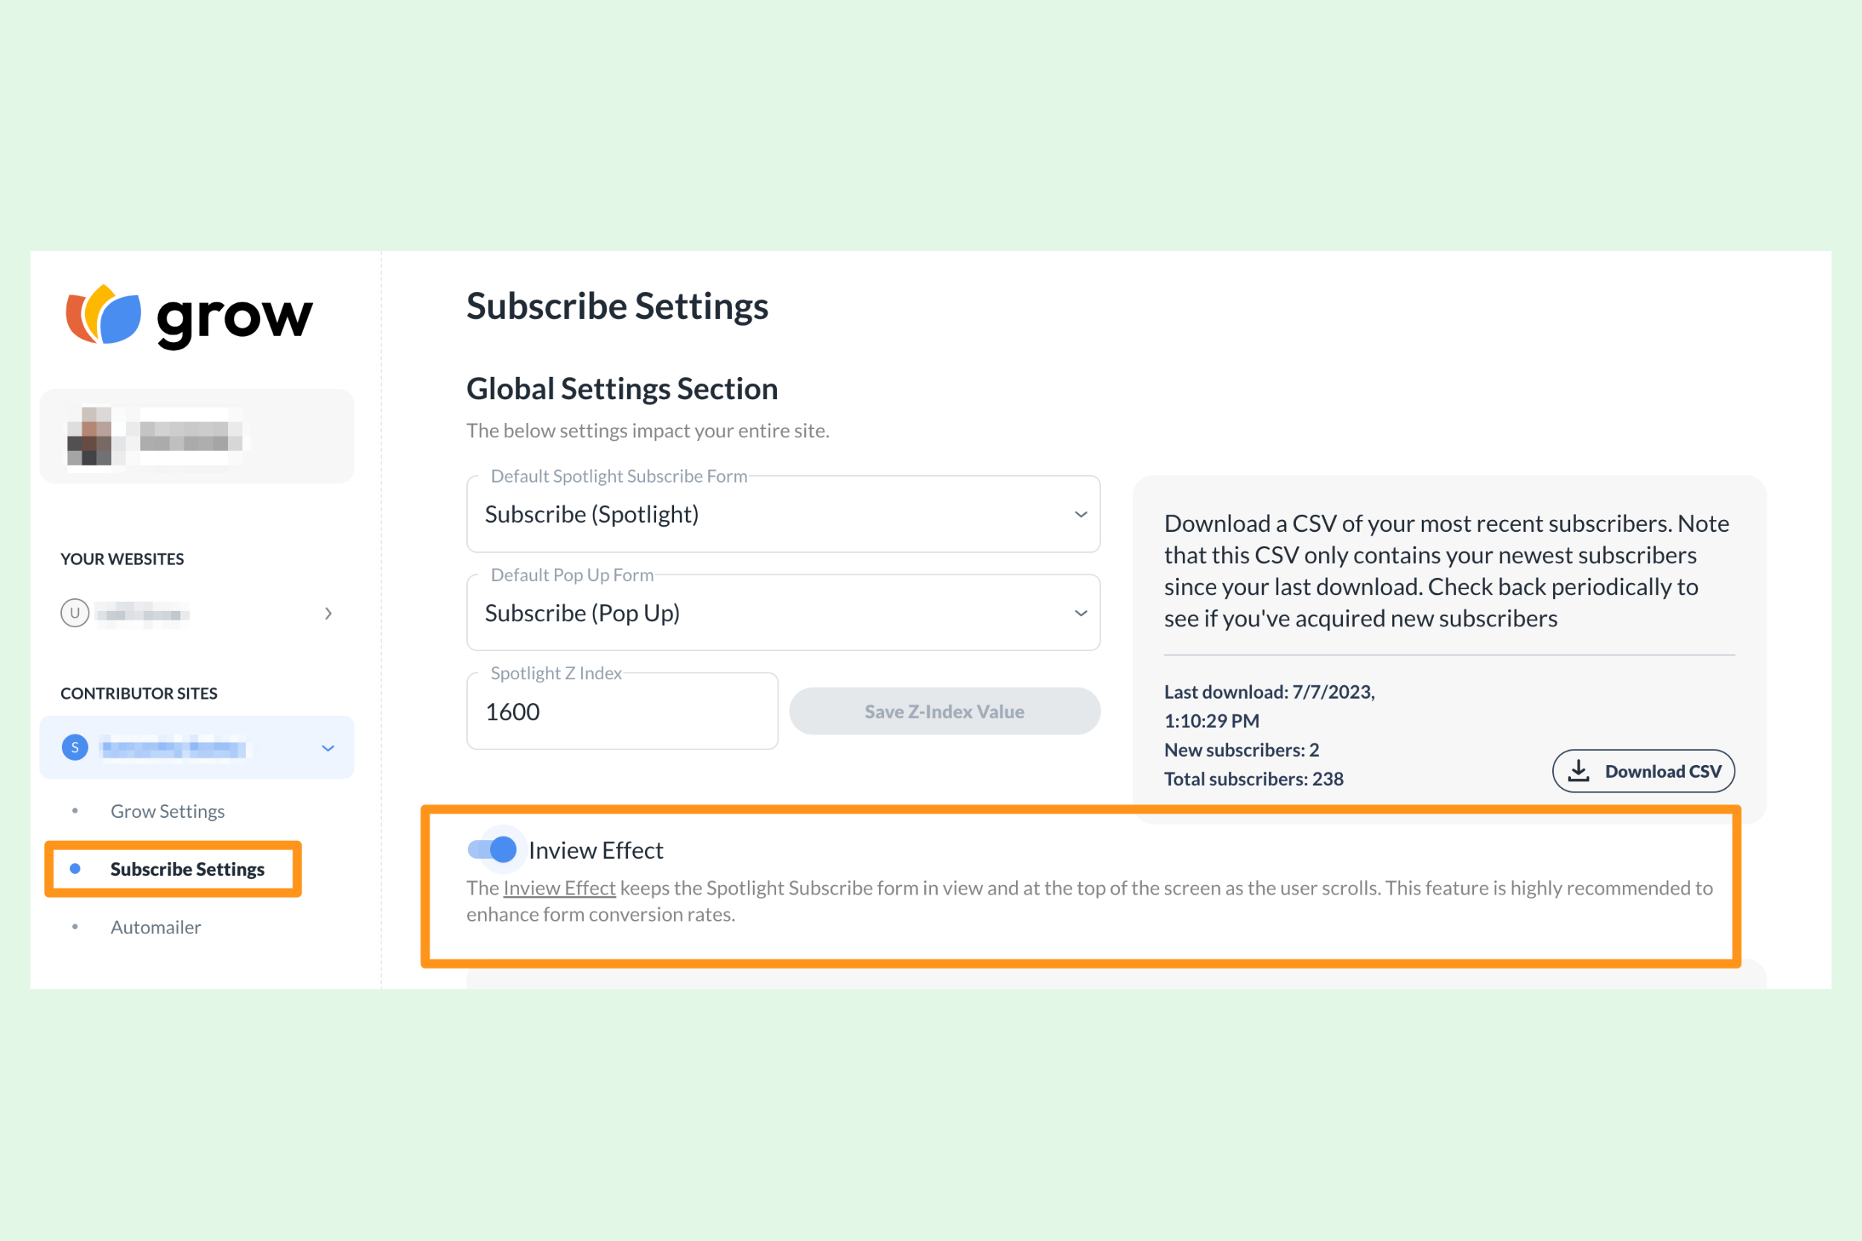1862x1241 pixels.
Task: Follow the Inview Effect underlined link
Action: [559, 888]
